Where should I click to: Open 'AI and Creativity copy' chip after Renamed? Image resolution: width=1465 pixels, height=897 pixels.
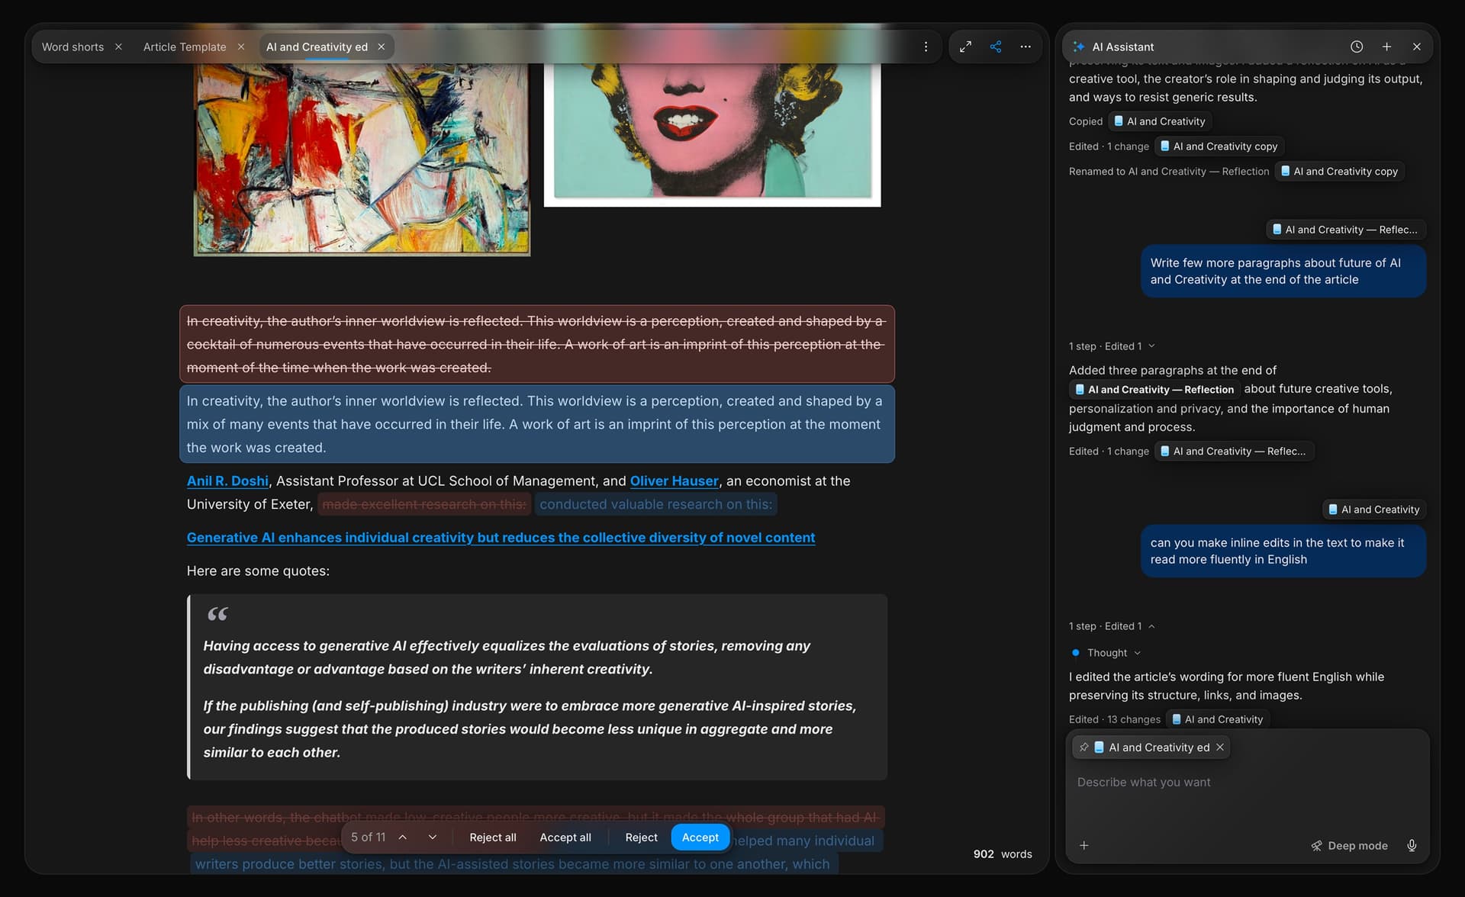coord(1339,172)
